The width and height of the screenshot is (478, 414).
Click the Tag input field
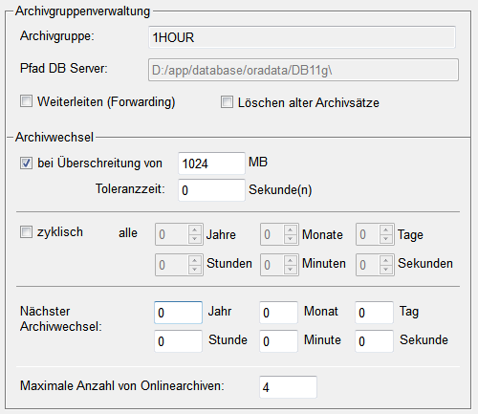(374, 313)
